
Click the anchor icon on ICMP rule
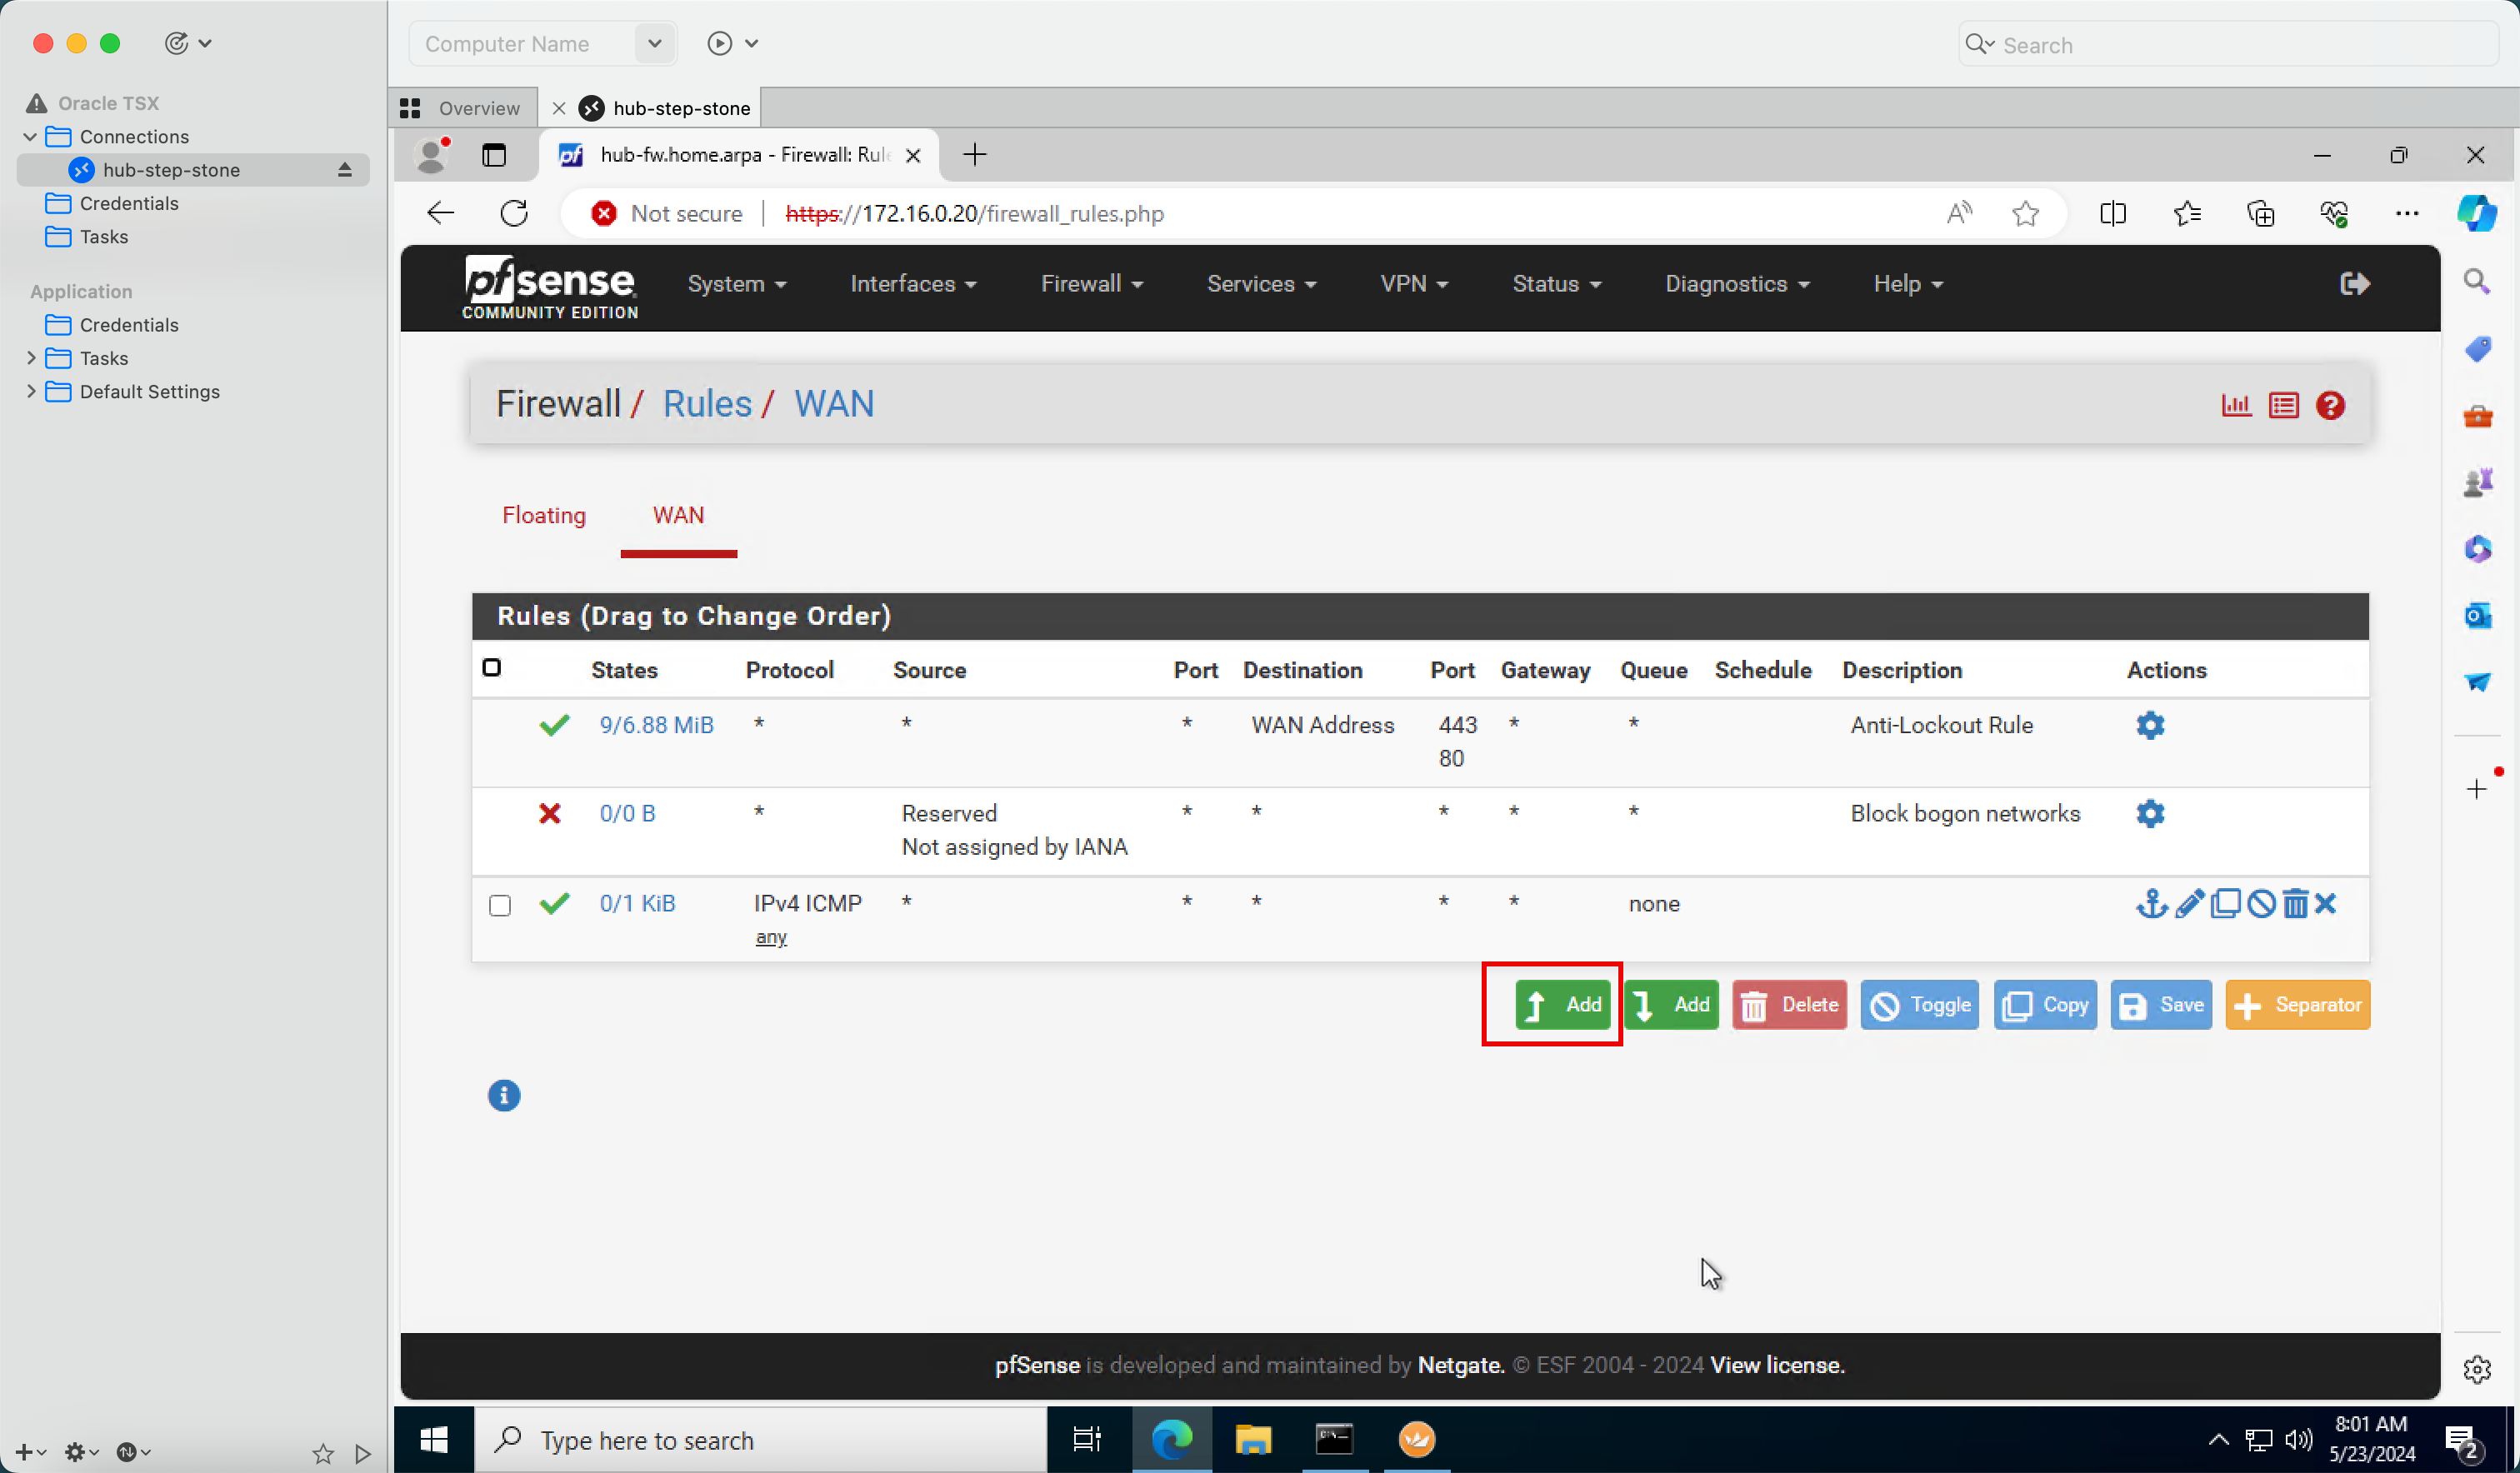tap(2151, 904)
